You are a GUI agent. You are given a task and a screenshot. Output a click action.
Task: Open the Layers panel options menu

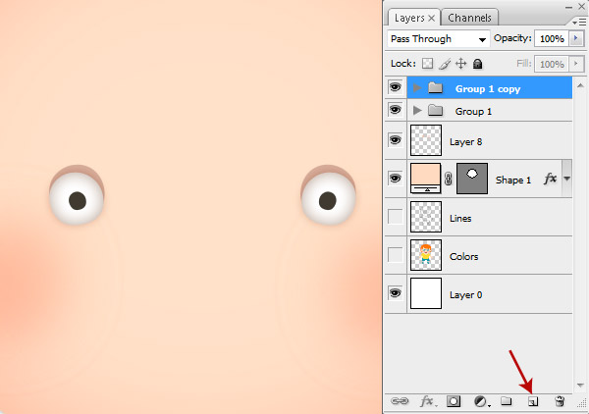[579, 23]
